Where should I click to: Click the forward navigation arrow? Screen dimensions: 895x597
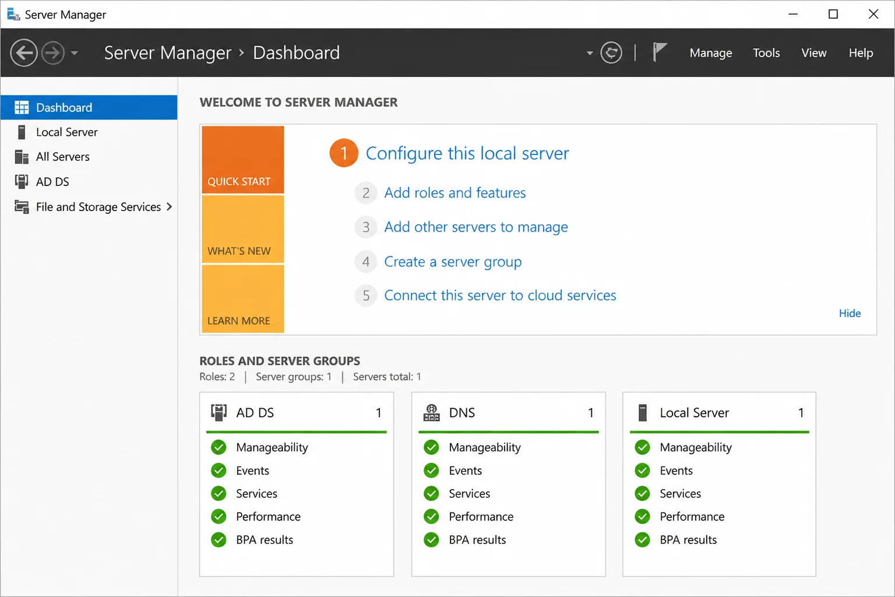53,53
